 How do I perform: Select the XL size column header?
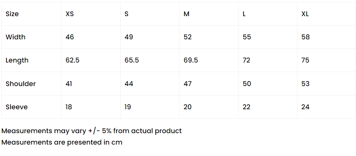pyautogui.click(x=326, y=14)
